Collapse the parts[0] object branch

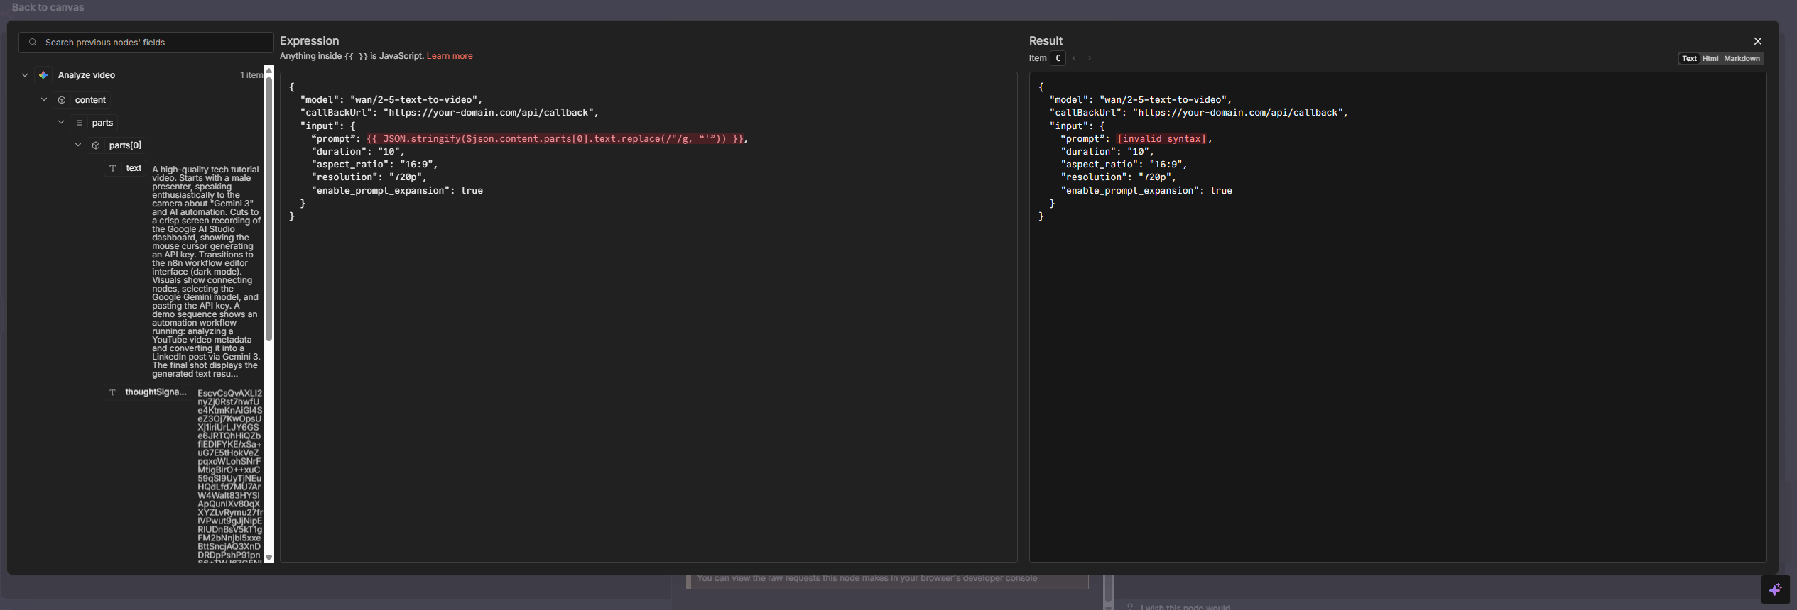click(x=78, y=145)
